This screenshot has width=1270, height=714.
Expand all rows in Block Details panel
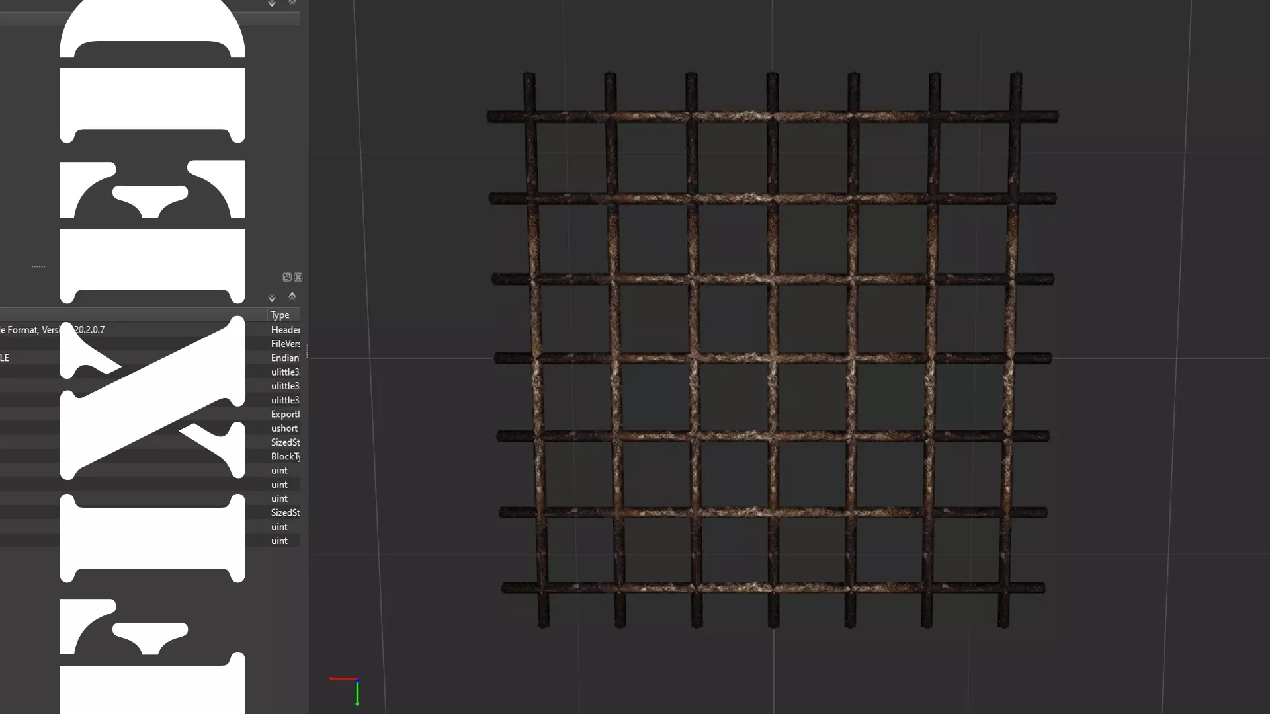point(272,297)
